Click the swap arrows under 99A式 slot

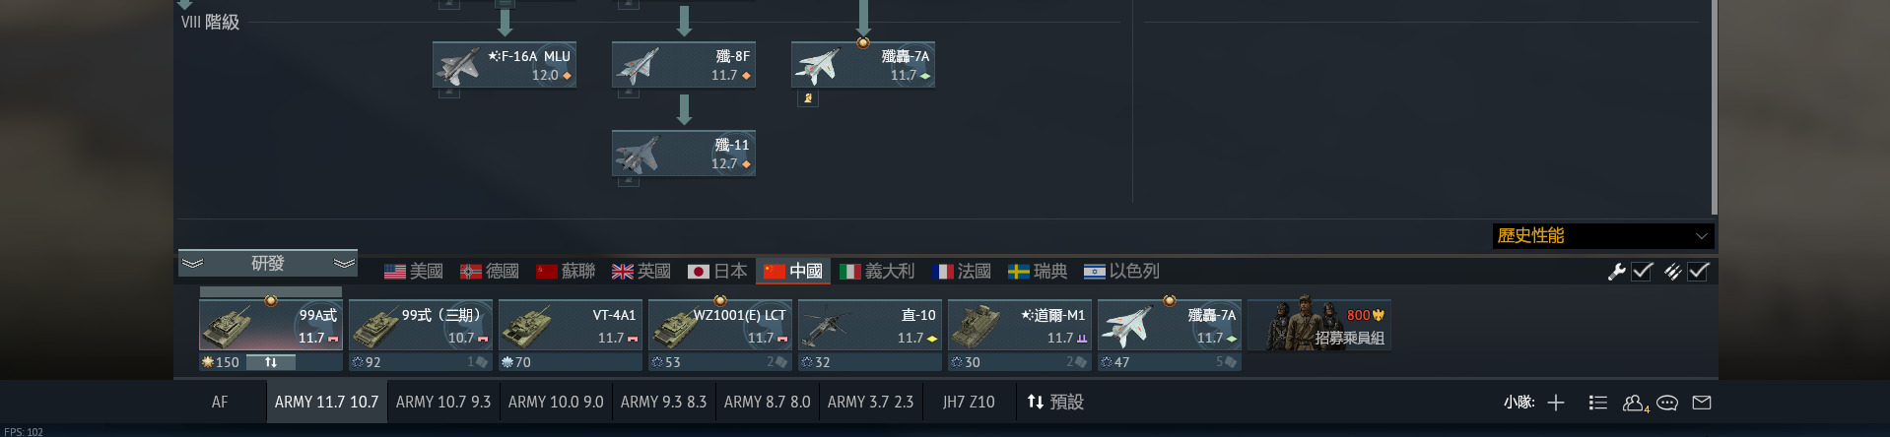pos(271,362)
